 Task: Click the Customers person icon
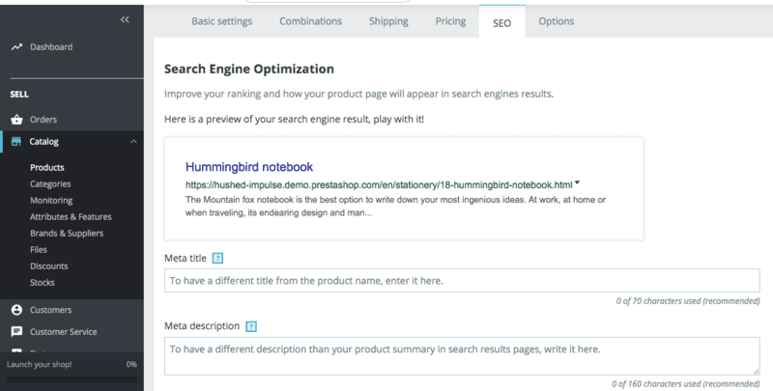coord(16,310)
